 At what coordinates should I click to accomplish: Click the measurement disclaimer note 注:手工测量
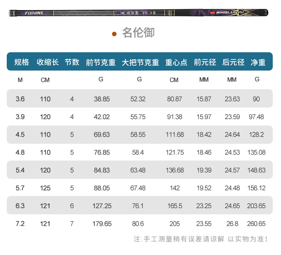[x=200, y=239]
